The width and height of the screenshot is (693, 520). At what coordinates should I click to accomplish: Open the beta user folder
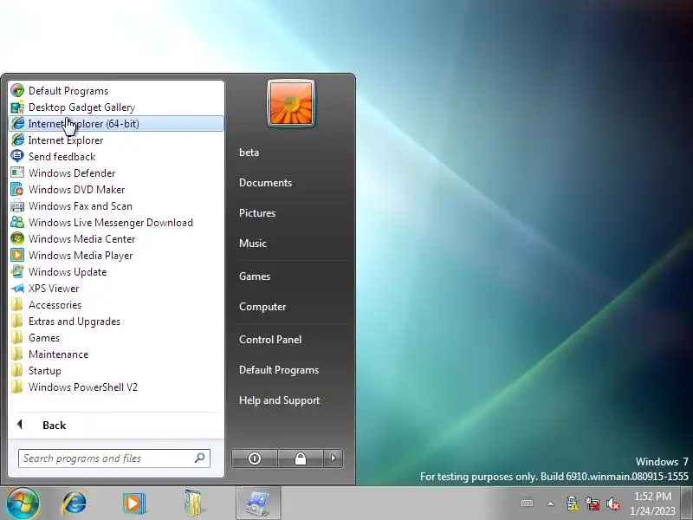pos(290,153)
